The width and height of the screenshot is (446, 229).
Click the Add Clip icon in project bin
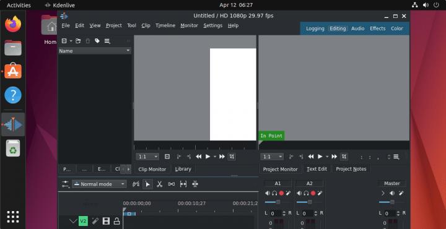tap(64, 41)
